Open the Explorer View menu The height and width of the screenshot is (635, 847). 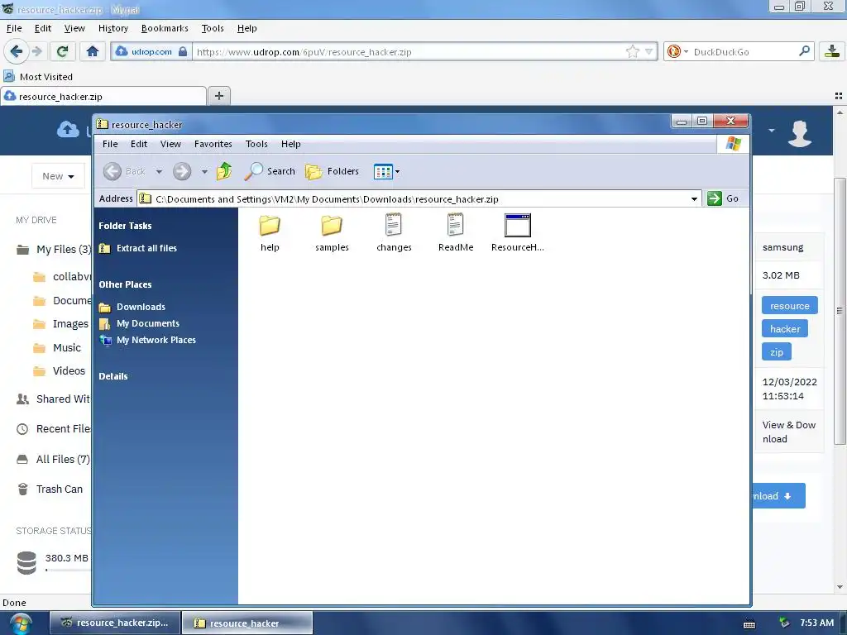[170, 144]
